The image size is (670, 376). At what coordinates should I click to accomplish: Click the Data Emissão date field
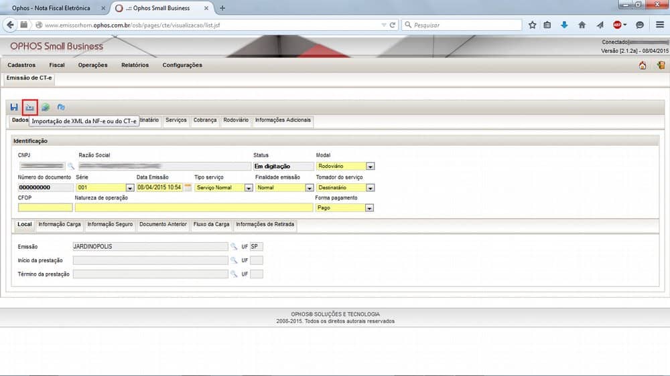pos(159,187)
